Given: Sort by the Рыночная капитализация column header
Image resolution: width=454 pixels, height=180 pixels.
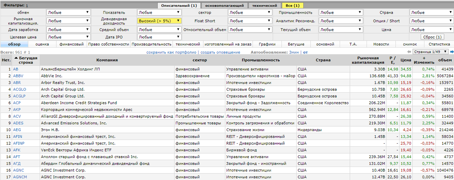Looking at the screenshot, I should pos(367,60).
